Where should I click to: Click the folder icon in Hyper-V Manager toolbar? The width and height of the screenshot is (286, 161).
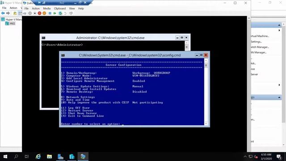coord(15,13)
